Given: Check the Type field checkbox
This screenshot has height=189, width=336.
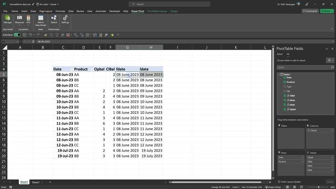Looking at the screenshot, I should 285,87.
